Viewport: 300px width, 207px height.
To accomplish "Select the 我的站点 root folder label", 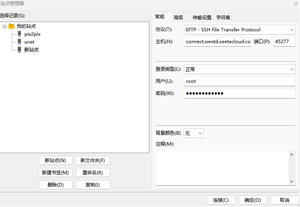I will 26,26.
